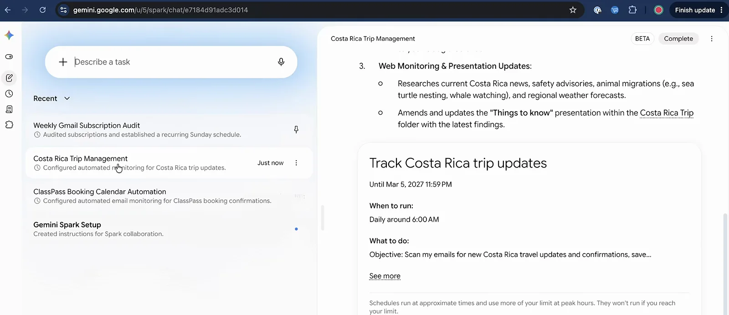Select the Just now timestamp
The image size is (729, 315).
click(270, 163)
